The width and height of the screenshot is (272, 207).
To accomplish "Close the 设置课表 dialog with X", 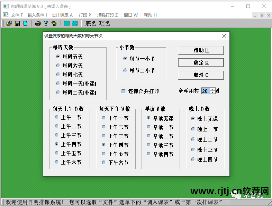I will pos(224,36).
